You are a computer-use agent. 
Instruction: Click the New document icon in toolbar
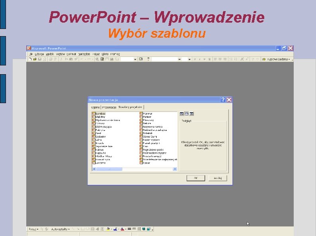[30, 59]
